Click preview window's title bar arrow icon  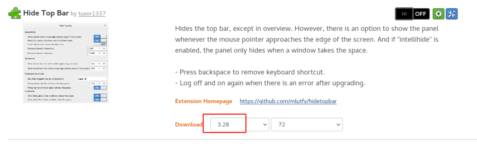coord(105,26)
